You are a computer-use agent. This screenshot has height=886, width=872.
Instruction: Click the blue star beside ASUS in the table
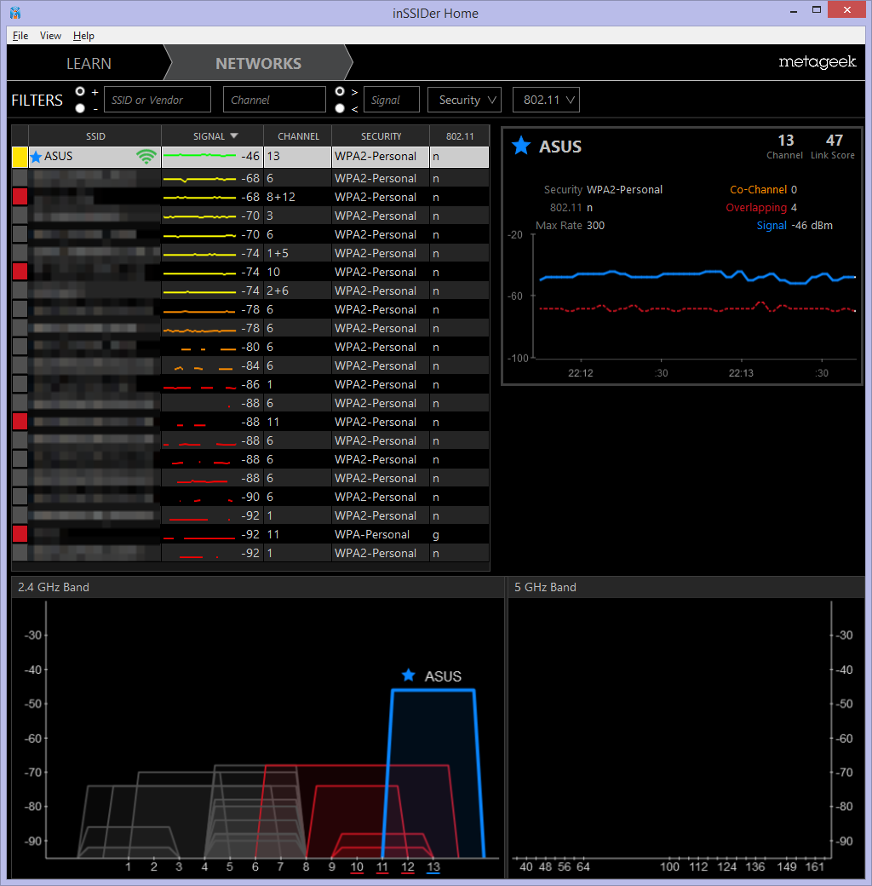pos(36,157)
